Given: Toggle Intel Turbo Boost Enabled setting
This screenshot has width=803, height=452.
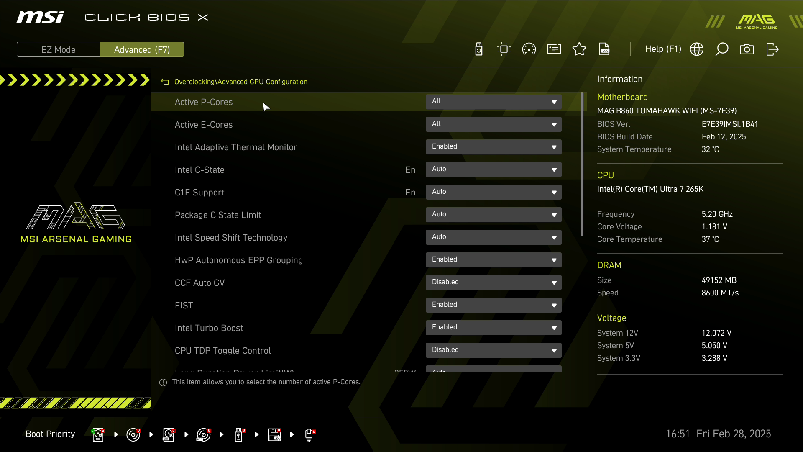Looking at the screenshot, I should click(494, 328).
